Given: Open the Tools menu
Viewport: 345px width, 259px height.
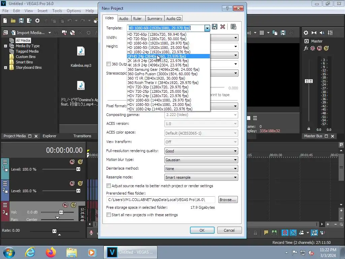Looking at the screenshot, I should point(57,10).
